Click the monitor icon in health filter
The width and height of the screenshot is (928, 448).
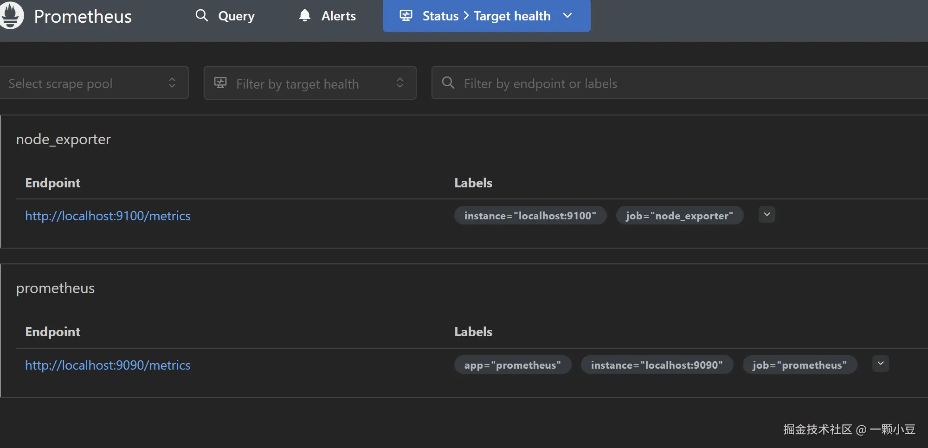(220, 83)
